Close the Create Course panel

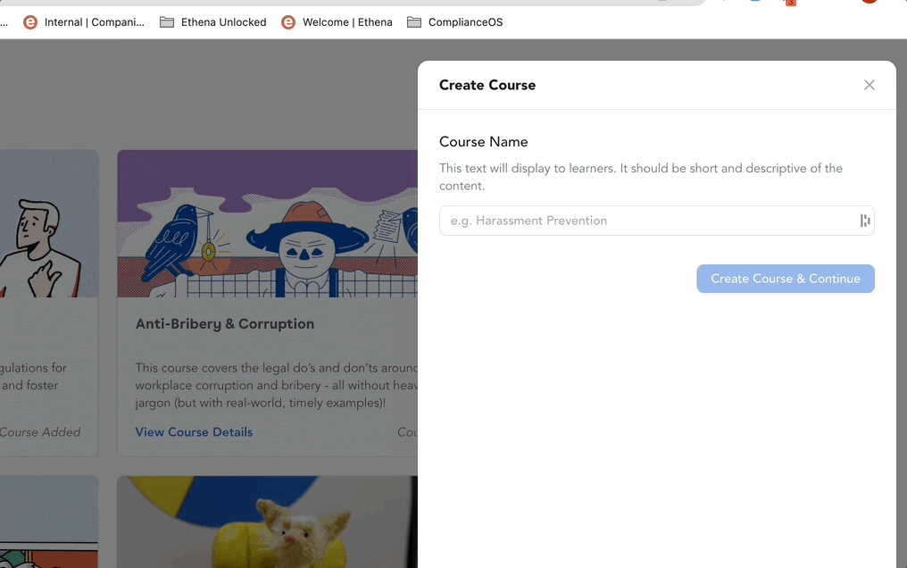869,85
